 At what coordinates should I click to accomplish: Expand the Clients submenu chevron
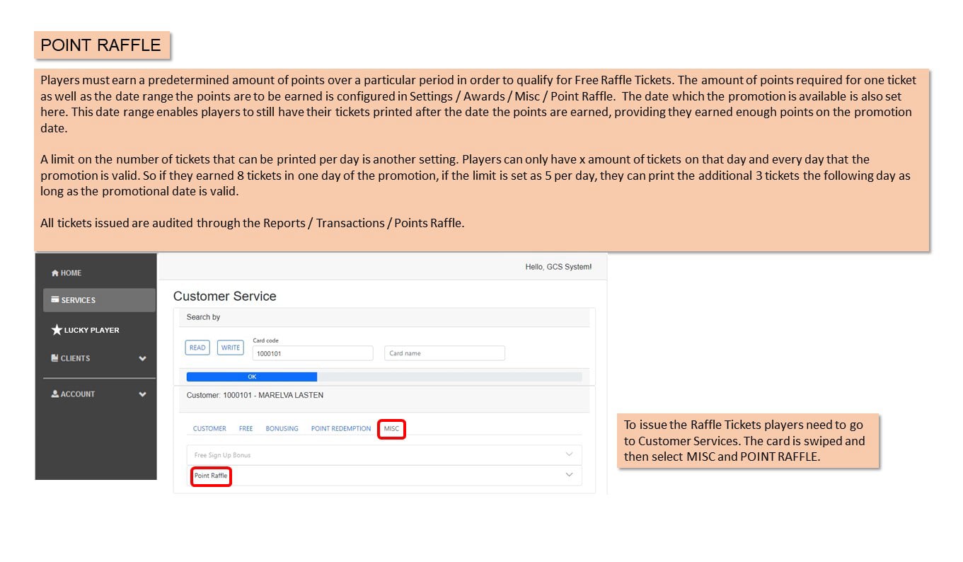point(142,359)
